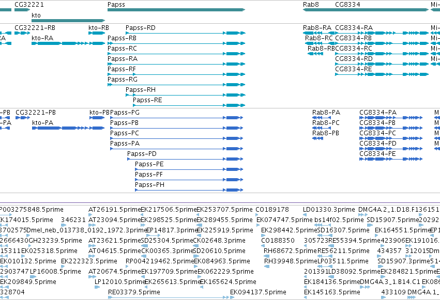Select transcript Papss-RA

click(176, 64)
